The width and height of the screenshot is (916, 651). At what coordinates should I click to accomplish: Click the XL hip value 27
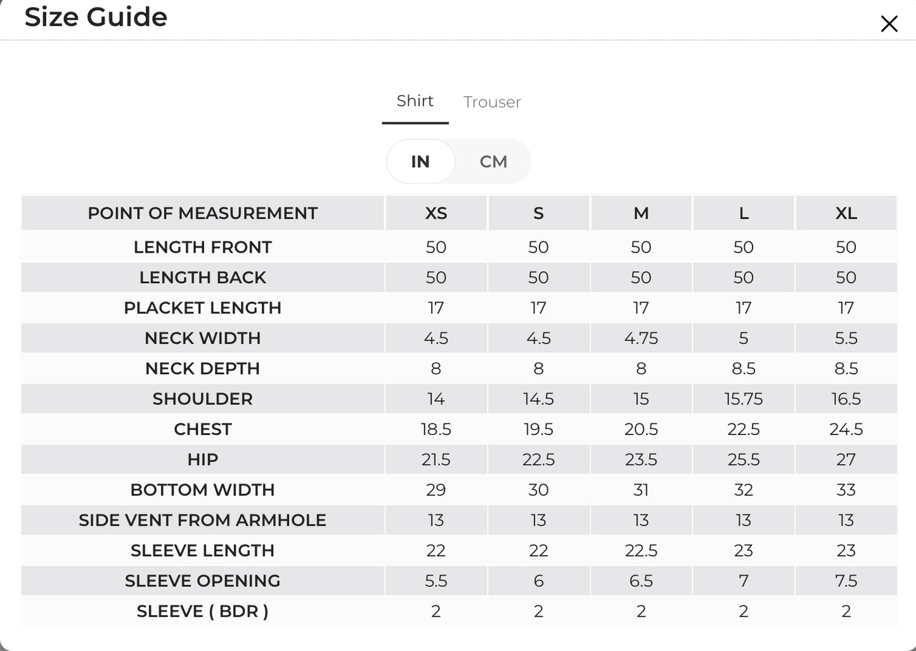(x=846, y=460)
